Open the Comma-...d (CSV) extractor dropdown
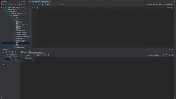 pos(155,55)
